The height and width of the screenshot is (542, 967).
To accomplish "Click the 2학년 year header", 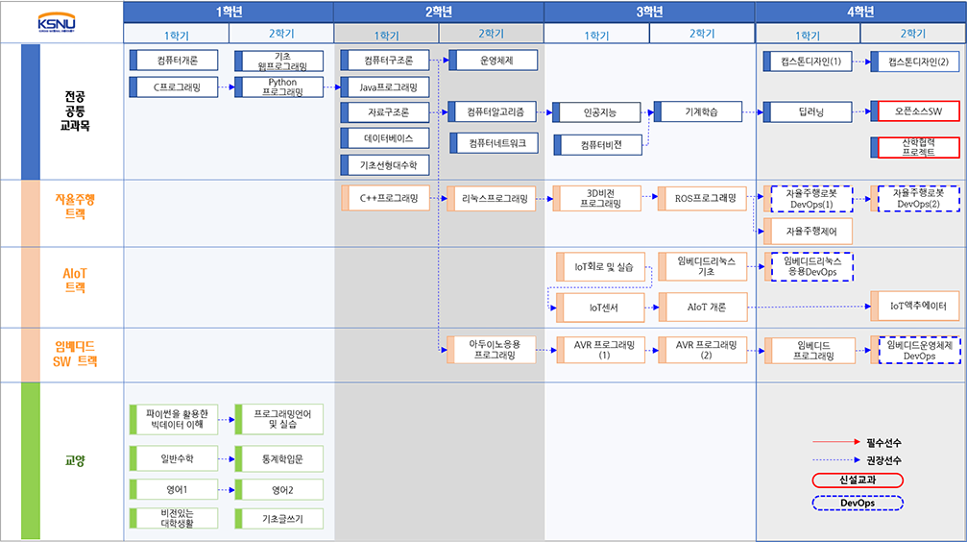I will click(439, 12).
